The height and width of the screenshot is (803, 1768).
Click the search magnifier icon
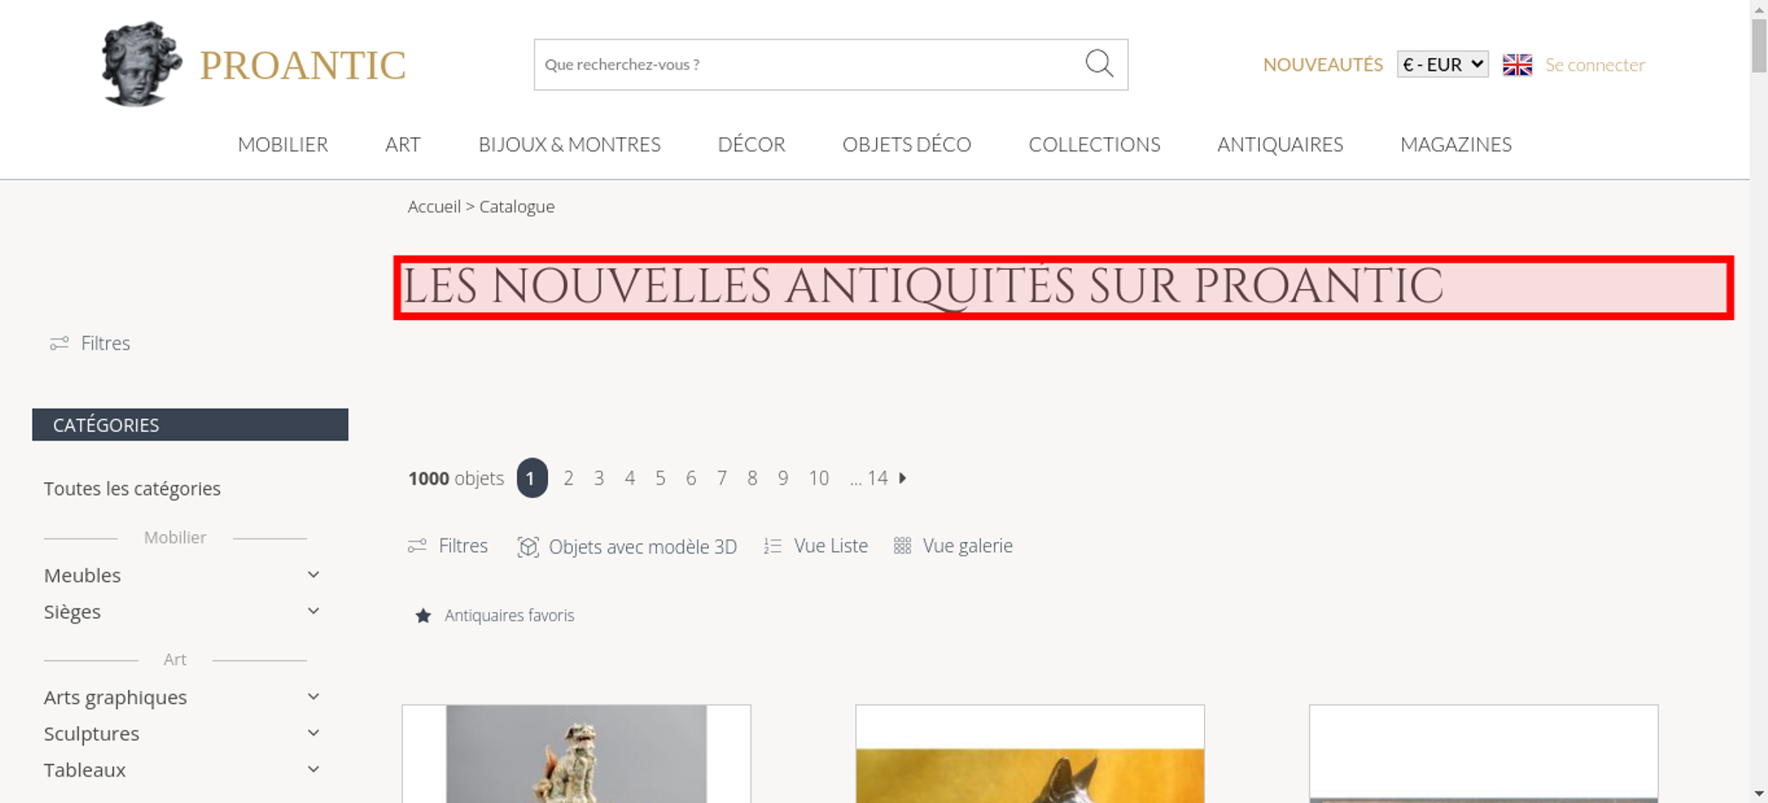point(1099,64)
